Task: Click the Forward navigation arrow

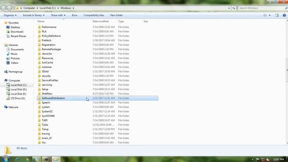Action: pyautogui.click(x=9, y=8)
